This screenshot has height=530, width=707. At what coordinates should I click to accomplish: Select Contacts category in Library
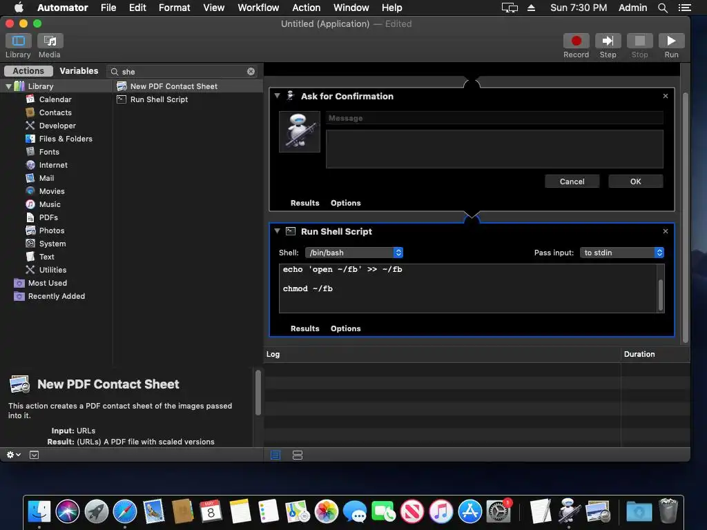55,112
